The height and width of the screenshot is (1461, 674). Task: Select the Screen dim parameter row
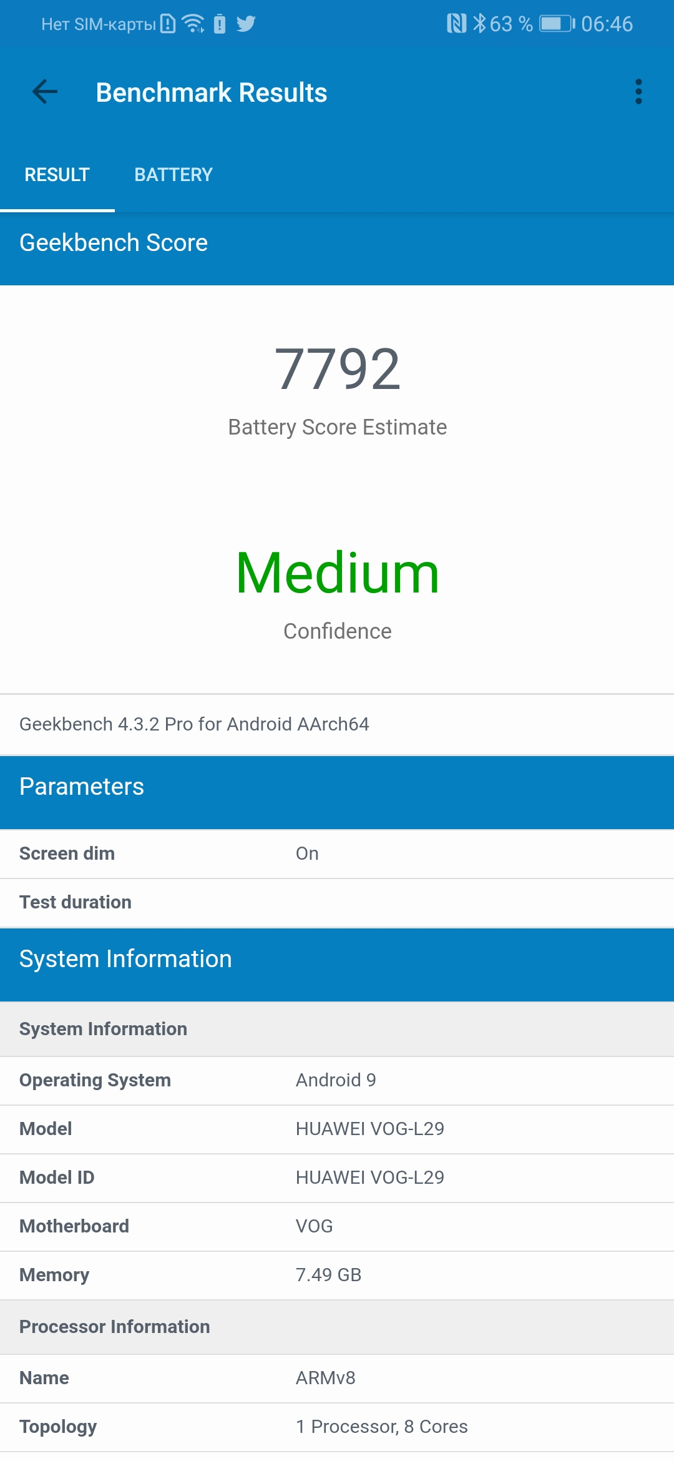pos(337,853)
